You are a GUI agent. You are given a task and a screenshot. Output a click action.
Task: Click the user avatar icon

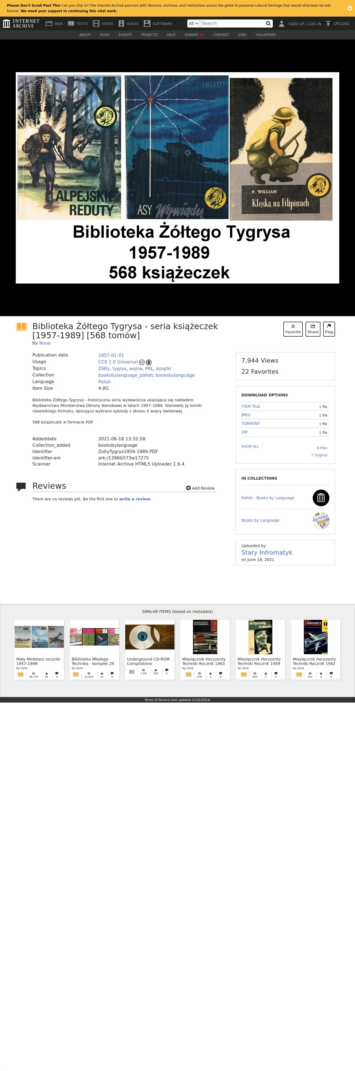pos(281,24)
